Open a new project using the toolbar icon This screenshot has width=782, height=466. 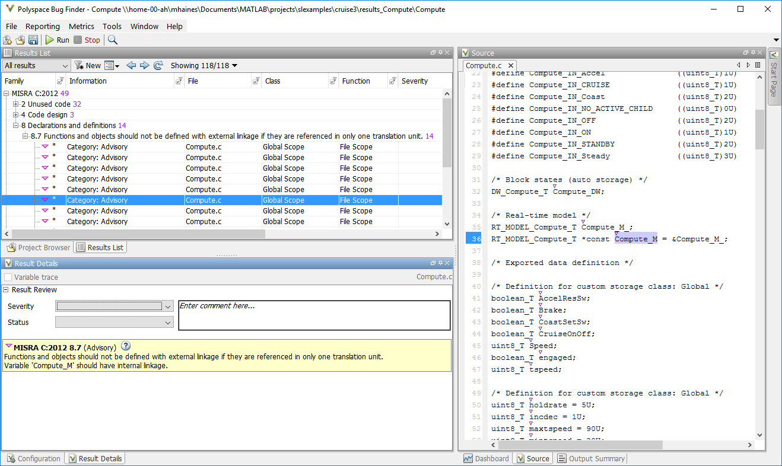coord(7,40)
